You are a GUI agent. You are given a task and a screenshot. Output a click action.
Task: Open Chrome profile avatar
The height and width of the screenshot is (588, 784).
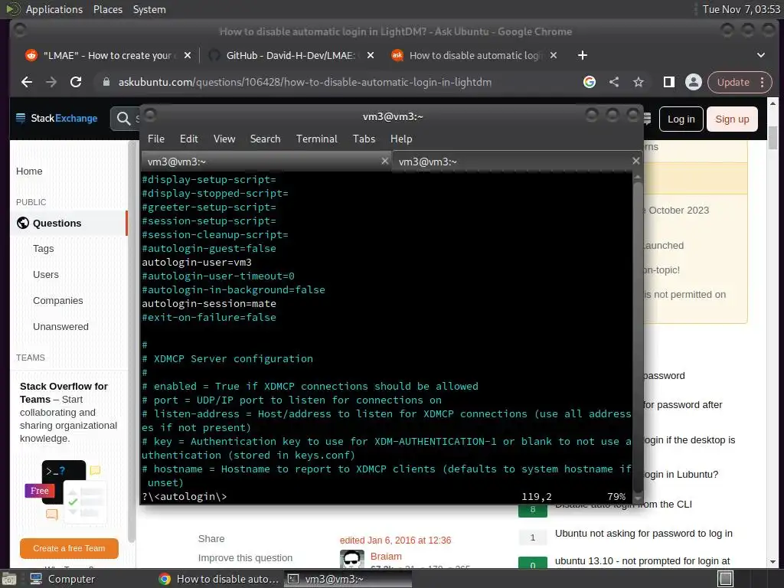tap(694, 82)
